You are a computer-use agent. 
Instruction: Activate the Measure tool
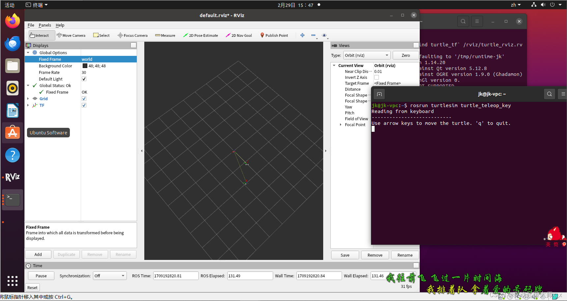165,35
